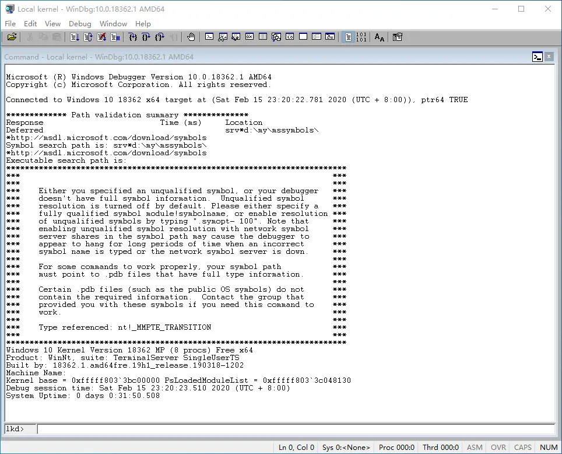This screenshot has width=562, height=454.
Task: Switch to Source mode off (101) toggle
Action: [361, 37]
